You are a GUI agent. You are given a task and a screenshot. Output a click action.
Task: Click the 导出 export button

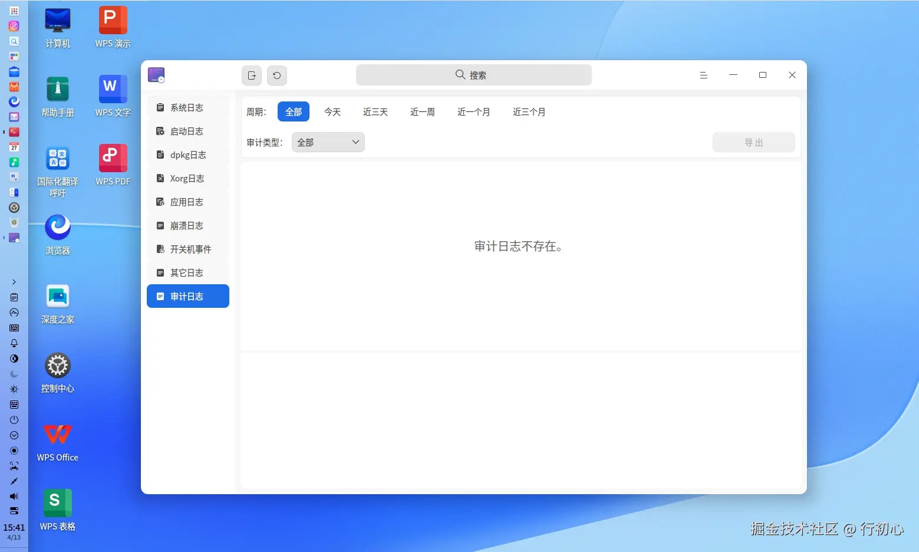[x=753, y=142]
